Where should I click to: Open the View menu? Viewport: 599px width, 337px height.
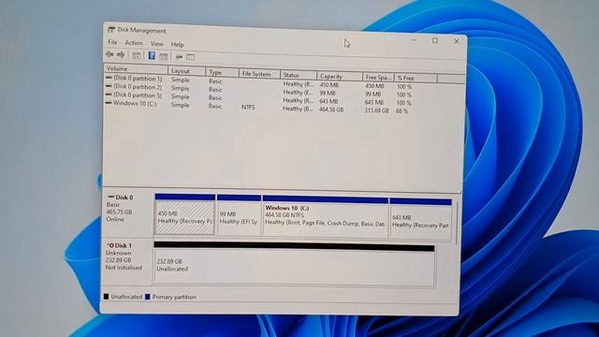[x=156, y=44]
